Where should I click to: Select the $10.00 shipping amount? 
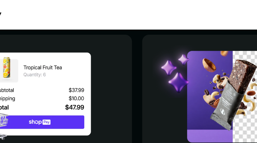[76, 99]
